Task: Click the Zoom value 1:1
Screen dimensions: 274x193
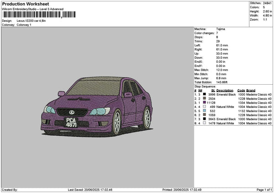Action: click(x=265, y=20)
